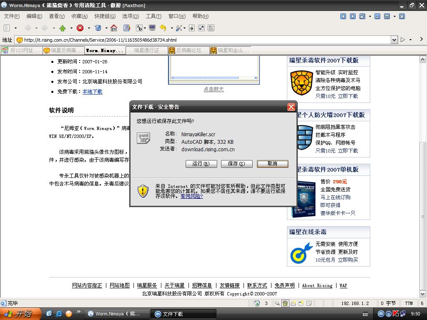427x320 pixels.
Task: Click the 点击放大 link
Action: 214,89
